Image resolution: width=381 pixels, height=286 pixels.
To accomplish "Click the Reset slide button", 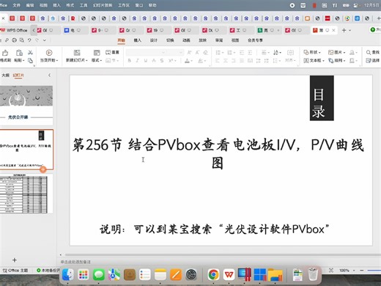I will [112, 52].
